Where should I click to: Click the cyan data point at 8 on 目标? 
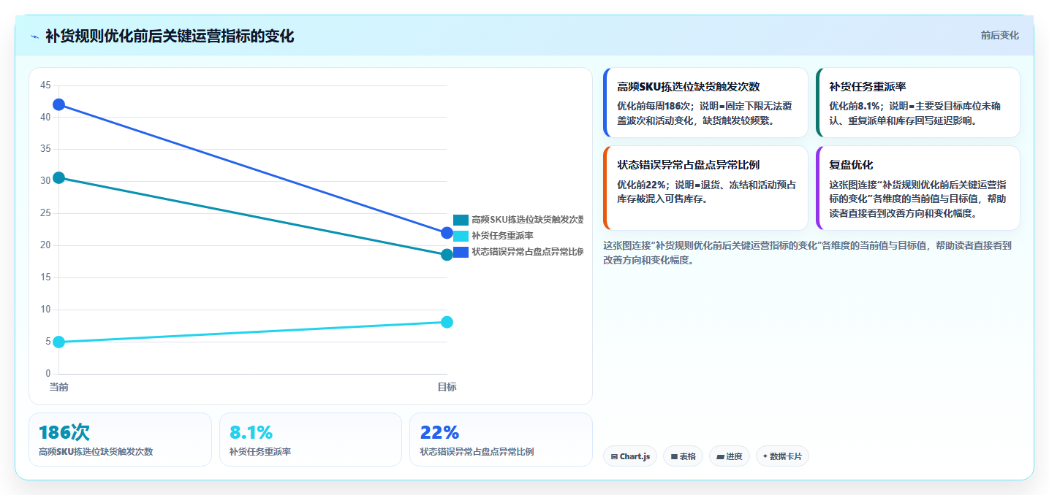point(447,323)
